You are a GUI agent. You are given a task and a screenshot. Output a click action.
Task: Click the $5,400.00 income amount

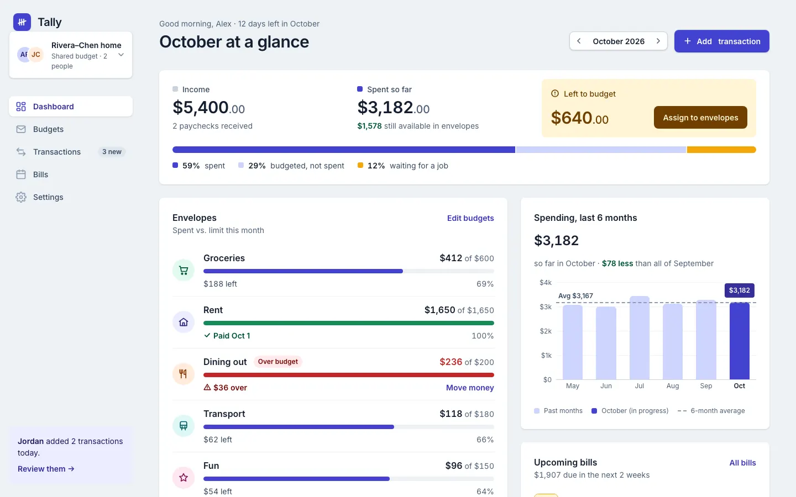(x=209, y=107)
